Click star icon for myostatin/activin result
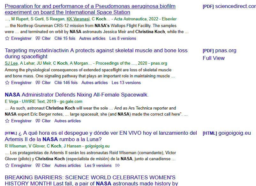The height and width of the screenshot is (186, 256). (x=7, y=83)
